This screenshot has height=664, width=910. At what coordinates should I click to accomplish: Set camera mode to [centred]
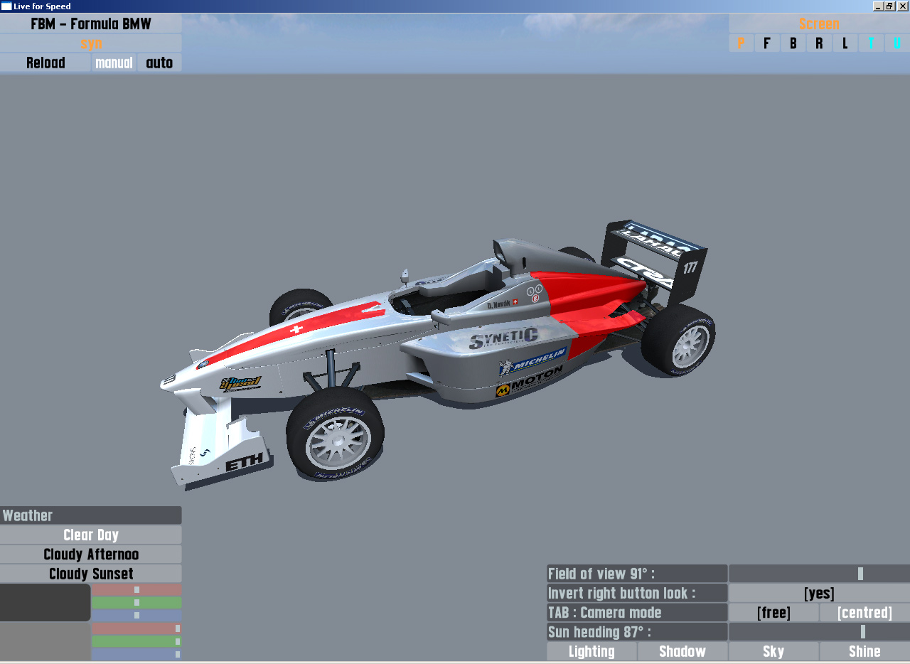(864, 612)
